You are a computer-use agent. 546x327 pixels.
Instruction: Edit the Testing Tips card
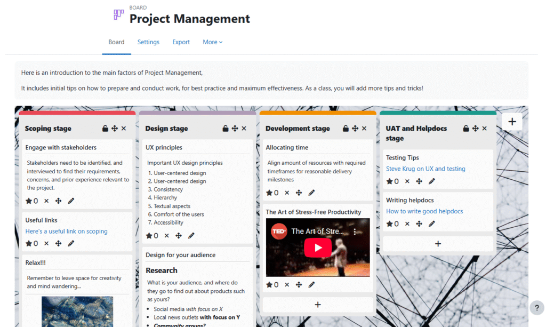click(x=431, y=181)
